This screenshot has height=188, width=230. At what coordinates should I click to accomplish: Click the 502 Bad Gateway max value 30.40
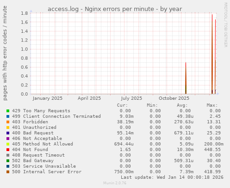(x=214, y=161)
